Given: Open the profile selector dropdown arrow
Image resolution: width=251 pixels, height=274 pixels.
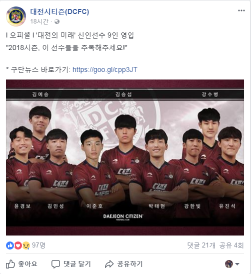Looking at the screenshot, I should [237, 264].
